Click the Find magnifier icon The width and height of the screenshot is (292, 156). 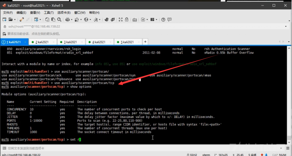(59, 19)
